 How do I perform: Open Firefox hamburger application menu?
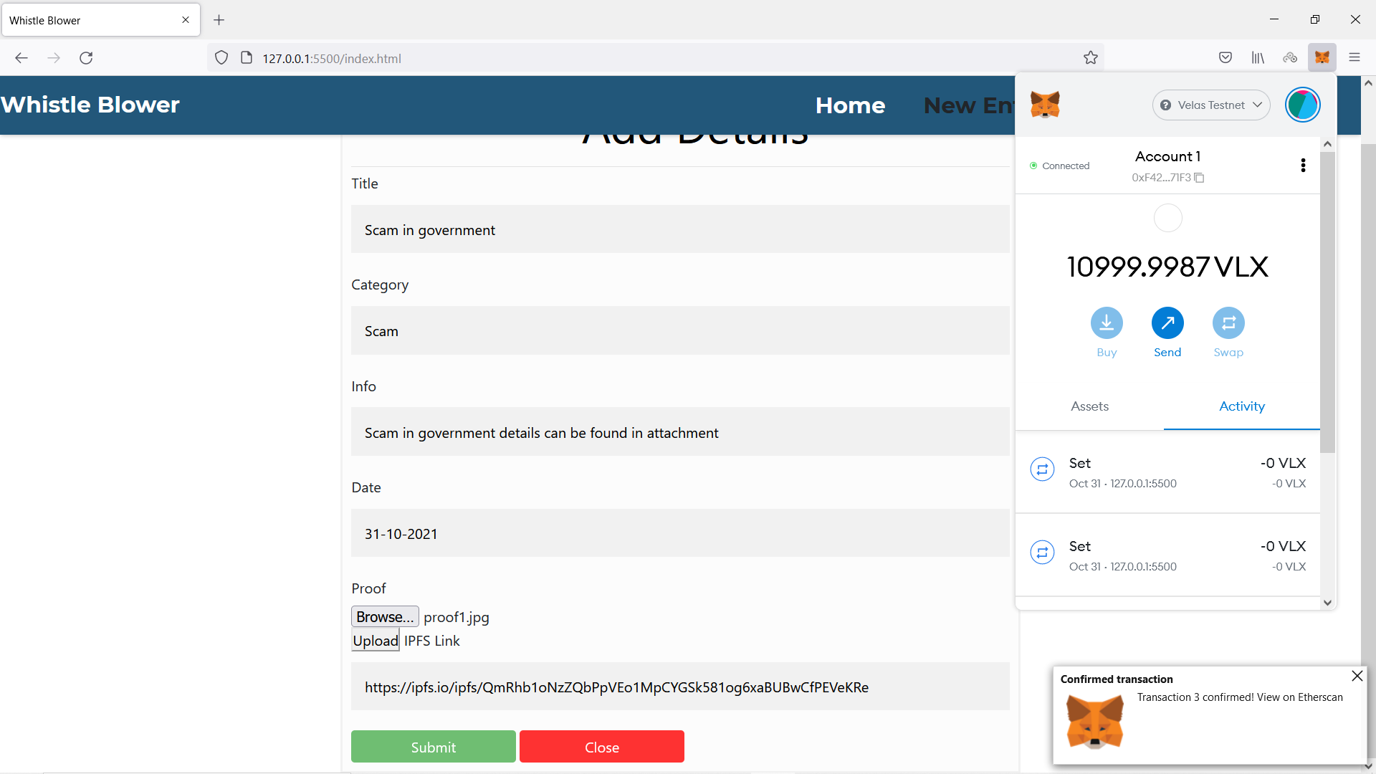tap(1354, 58)
